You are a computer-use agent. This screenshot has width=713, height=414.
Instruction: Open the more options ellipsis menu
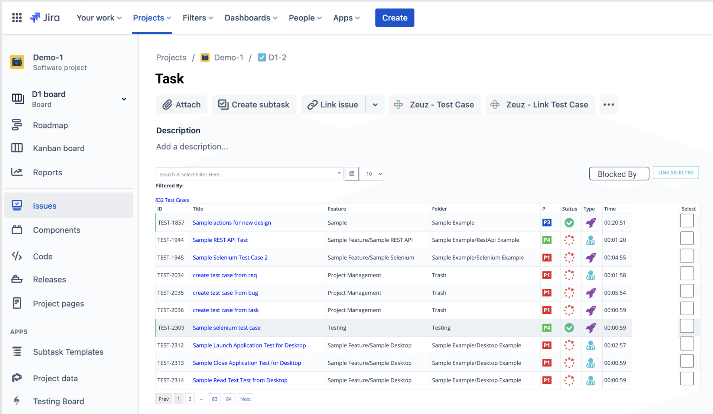click(609, 104)
